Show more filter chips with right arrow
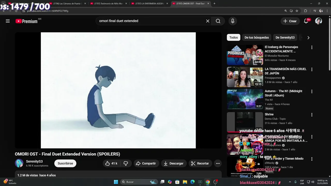This screenshot has height=186, width=331. pyautogui.click(x=308, y=38)
